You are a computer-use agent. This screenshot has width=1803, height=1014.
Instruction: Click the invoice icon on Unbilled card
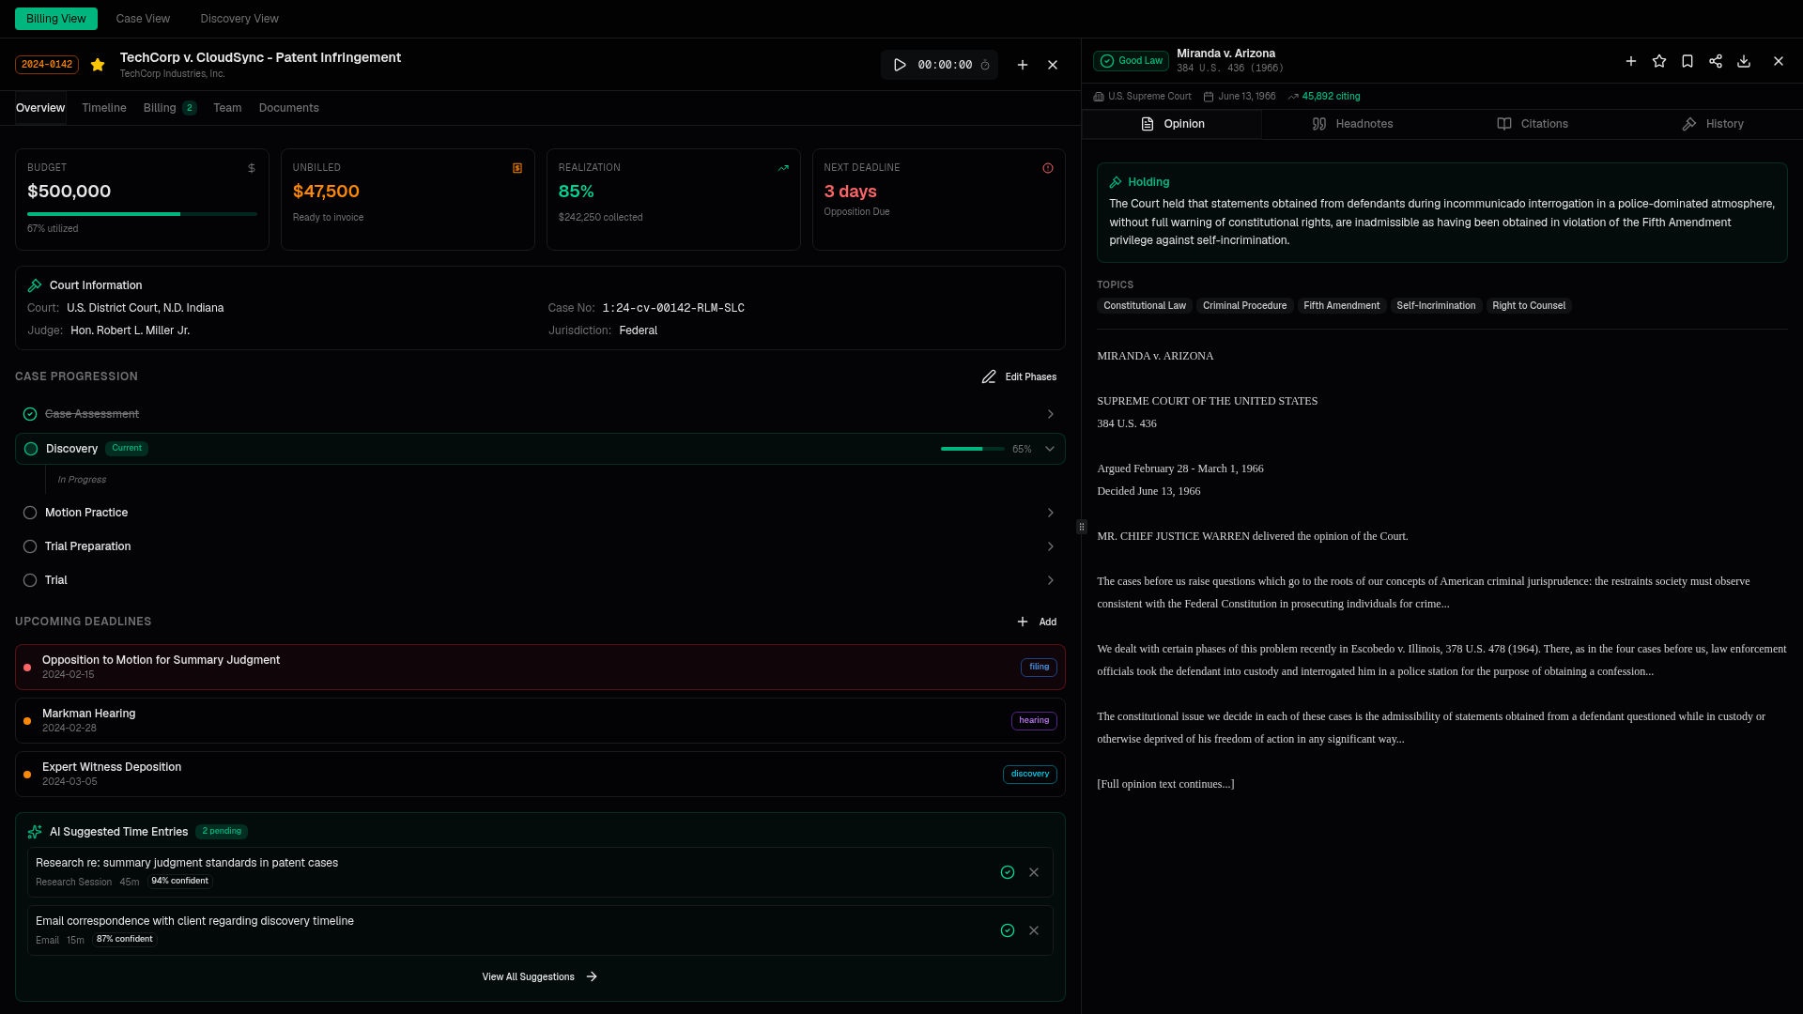[x=516, y=168]
